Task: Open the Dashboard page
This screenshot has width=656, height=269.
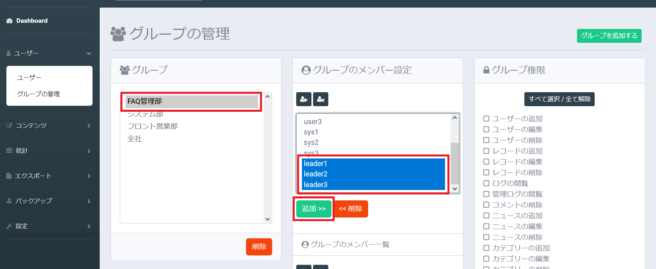Action: tap(32, 21)
